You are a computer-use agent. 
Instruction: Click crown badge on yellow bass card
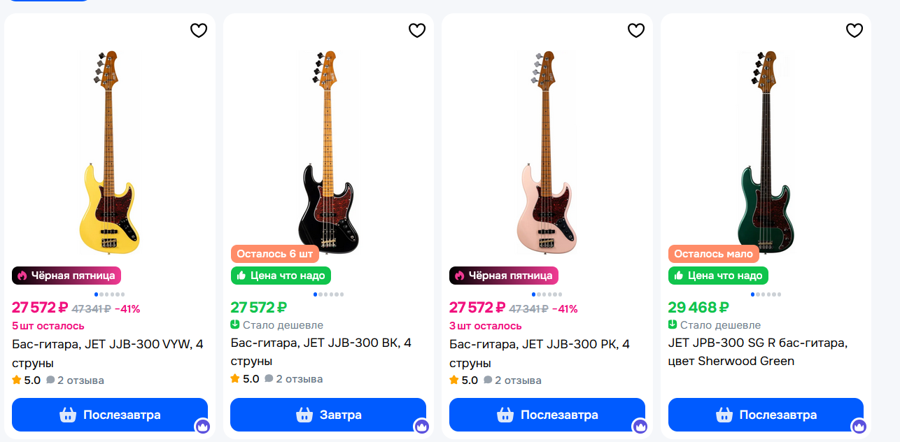(x=202, y=426)
